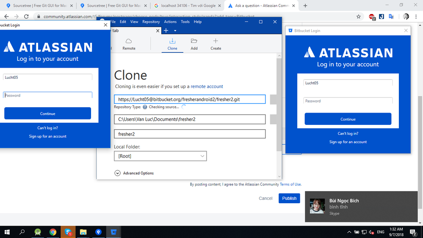The image size is (423, 238).
Task: Switch to second Sourcetree browser tab
Action: click(113, 6)
